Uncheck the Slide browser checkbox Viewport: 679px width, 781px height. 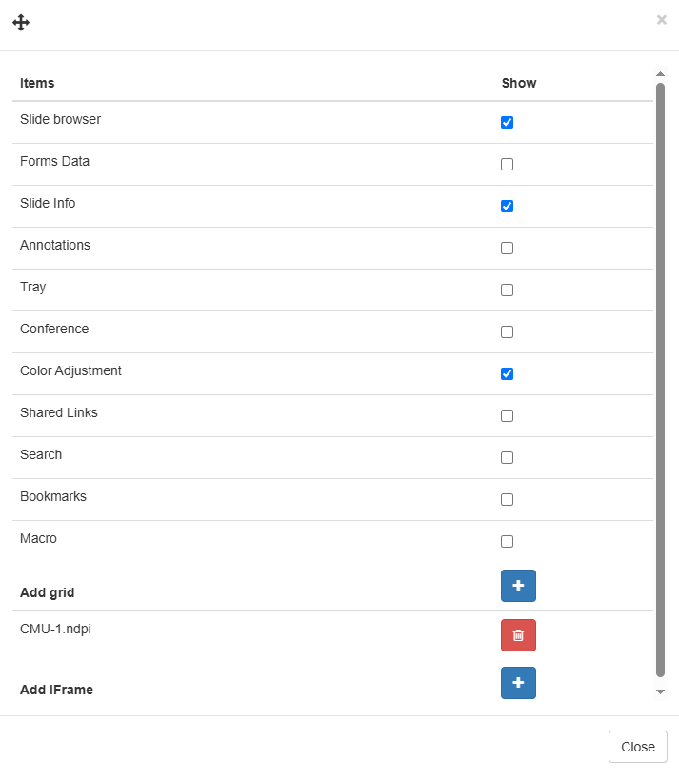[508, 123]
